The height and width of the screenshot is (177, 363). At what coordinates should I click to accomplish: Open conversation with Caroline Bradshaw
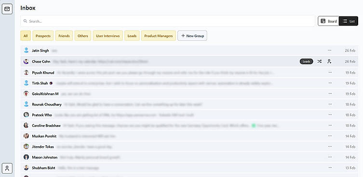[189, 126]
